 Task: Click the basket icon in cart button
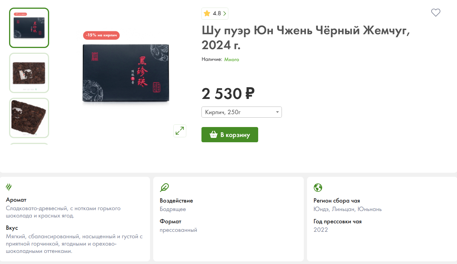213,135
